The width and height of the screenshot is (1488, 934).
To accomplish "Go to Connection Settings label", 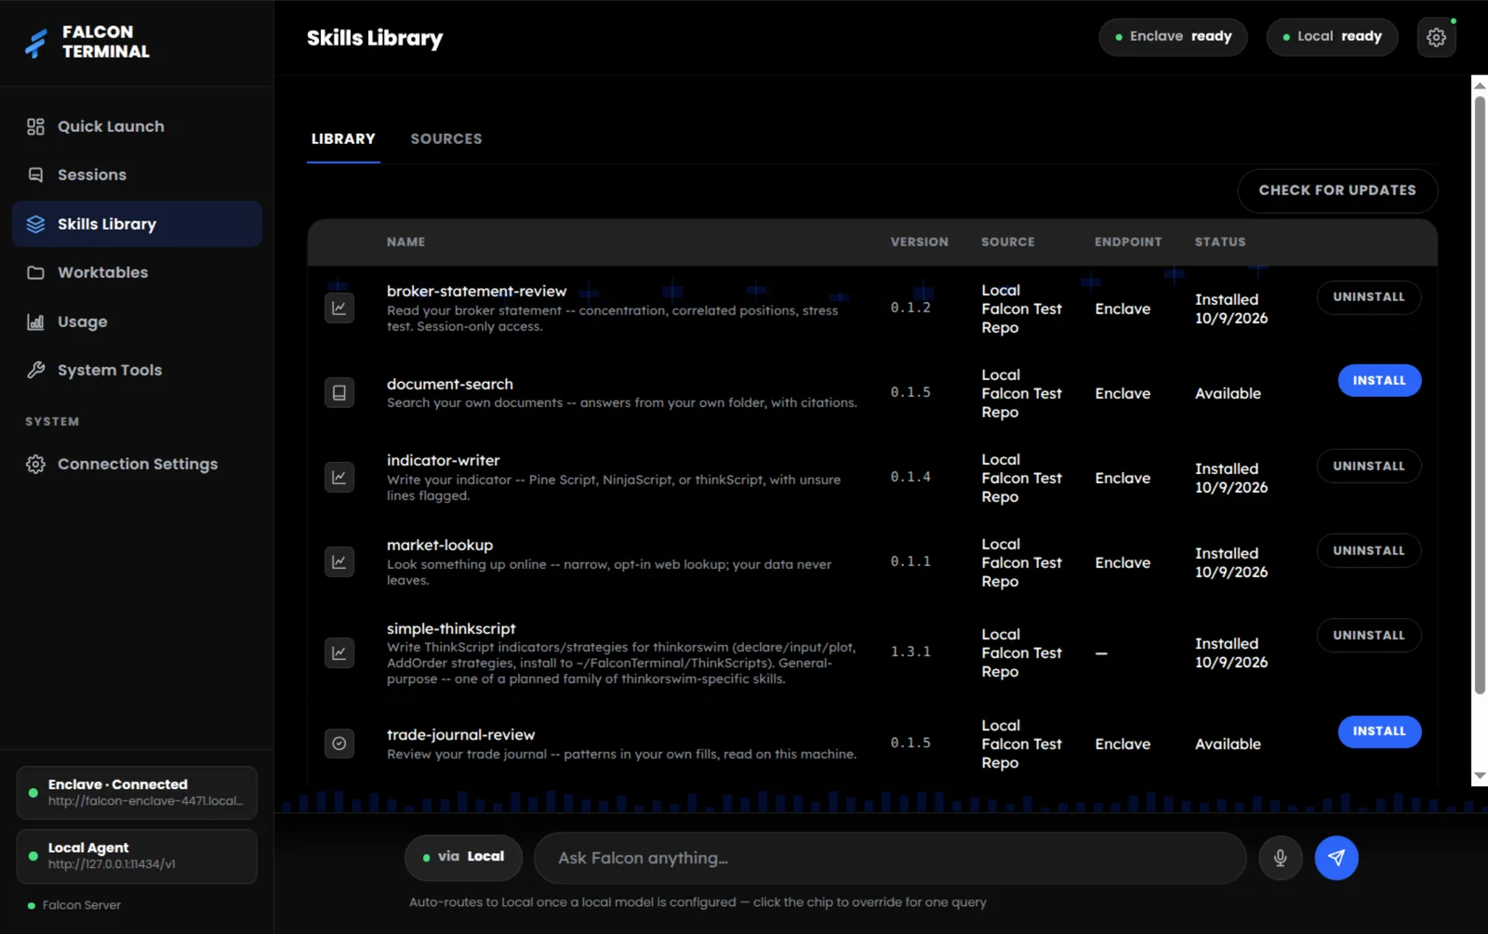I will [138, 464].
